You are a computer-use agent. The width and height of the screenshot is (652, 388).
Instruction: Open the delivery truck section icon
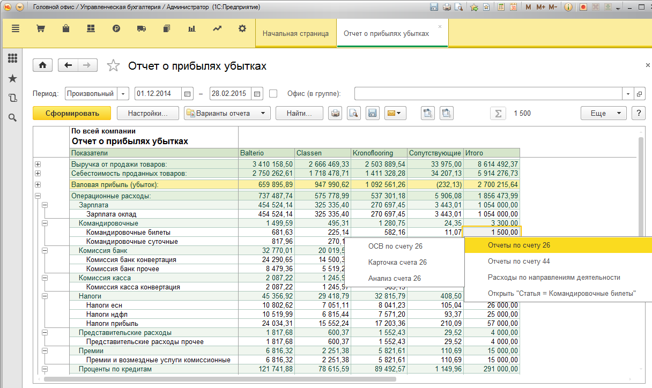click(142, 29)
